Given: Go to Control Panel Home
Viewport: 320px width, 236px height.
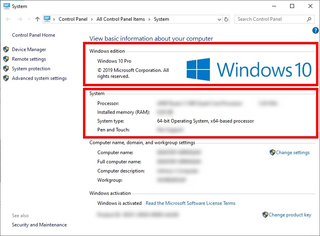Looking at the screenshot, I should (34, 35).
